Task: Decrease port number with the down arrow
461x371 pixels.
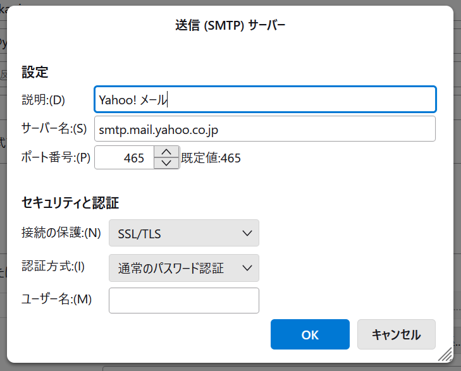Action: (166, 164)
